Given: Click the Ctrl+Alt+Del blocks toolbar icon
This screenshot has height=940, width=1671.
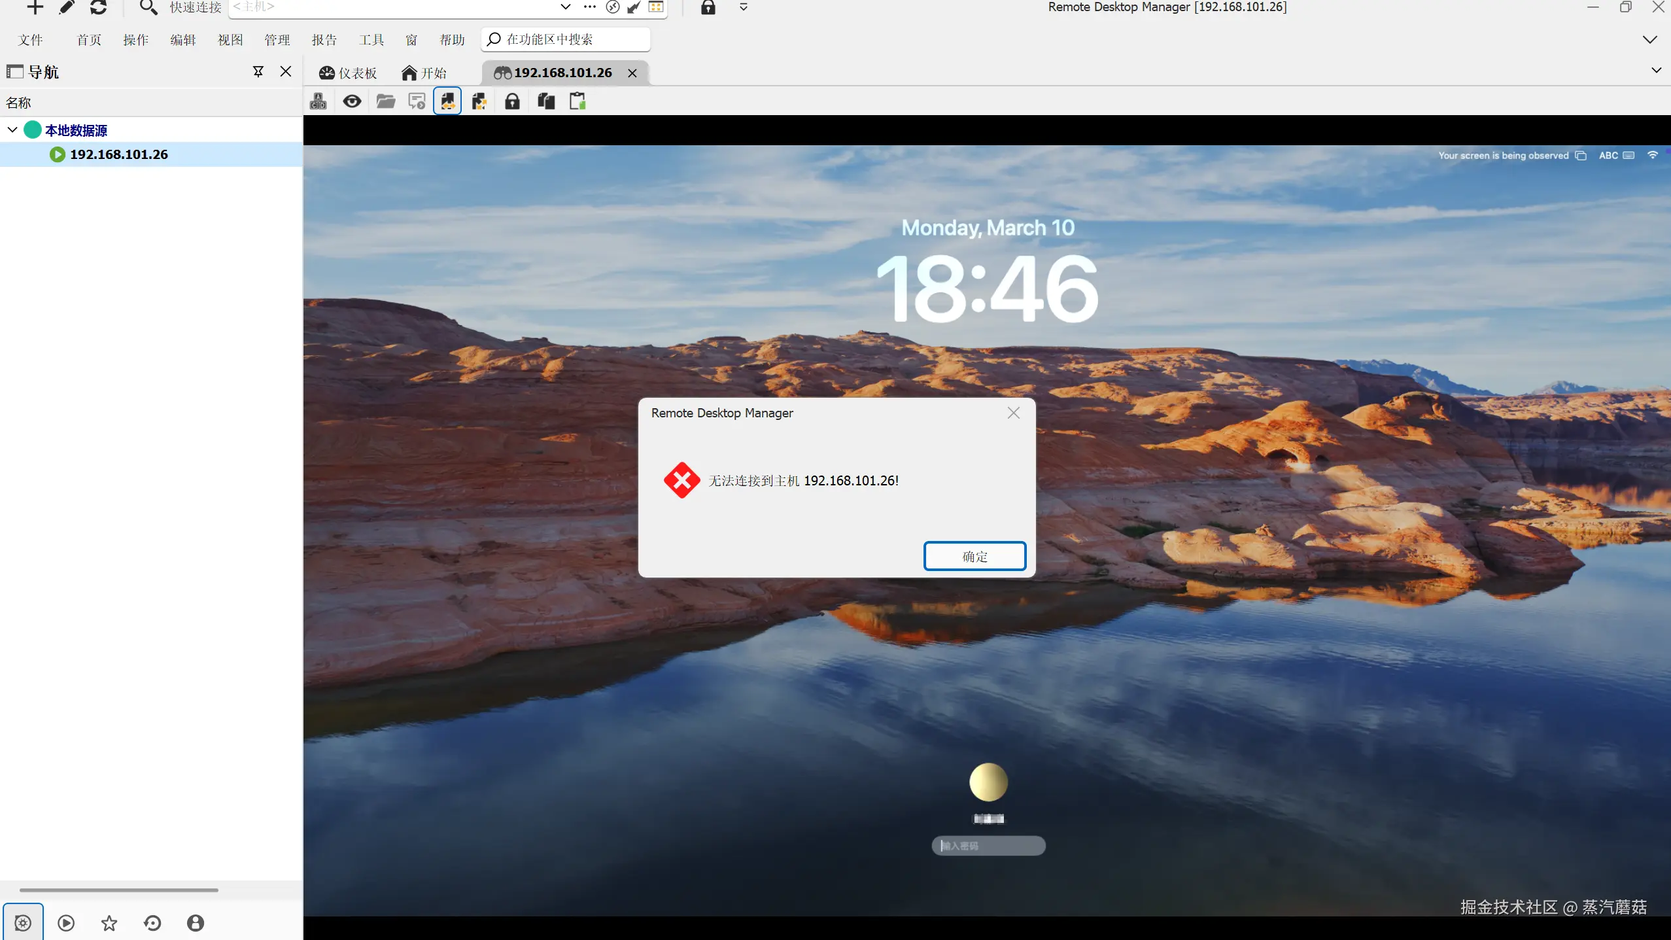Looking at the screenshot, I should (x=319, y=101).
